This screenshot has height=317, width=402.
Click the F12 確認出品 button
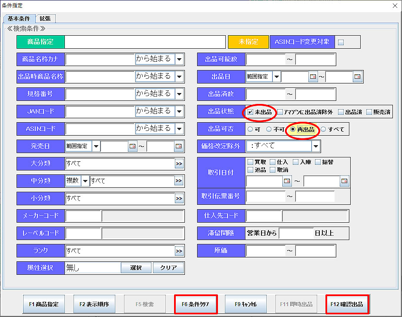pyautogui.click(x=347, y=304)
